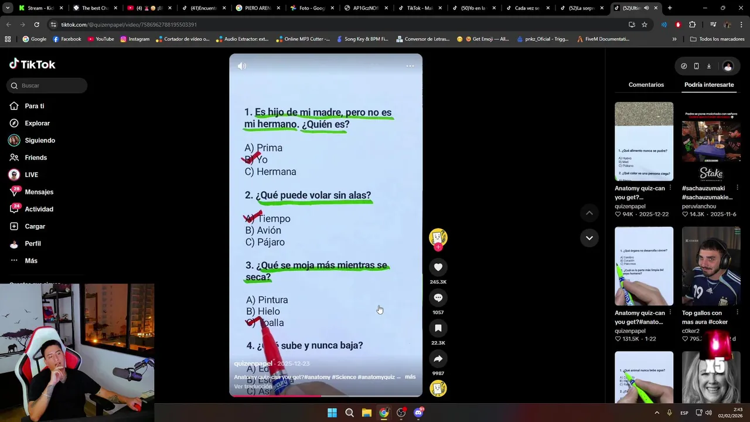Viewport: 750px width, 422px height.
Task: Switch to the Podría interesarte tab
Action: (x=709, y=85)
